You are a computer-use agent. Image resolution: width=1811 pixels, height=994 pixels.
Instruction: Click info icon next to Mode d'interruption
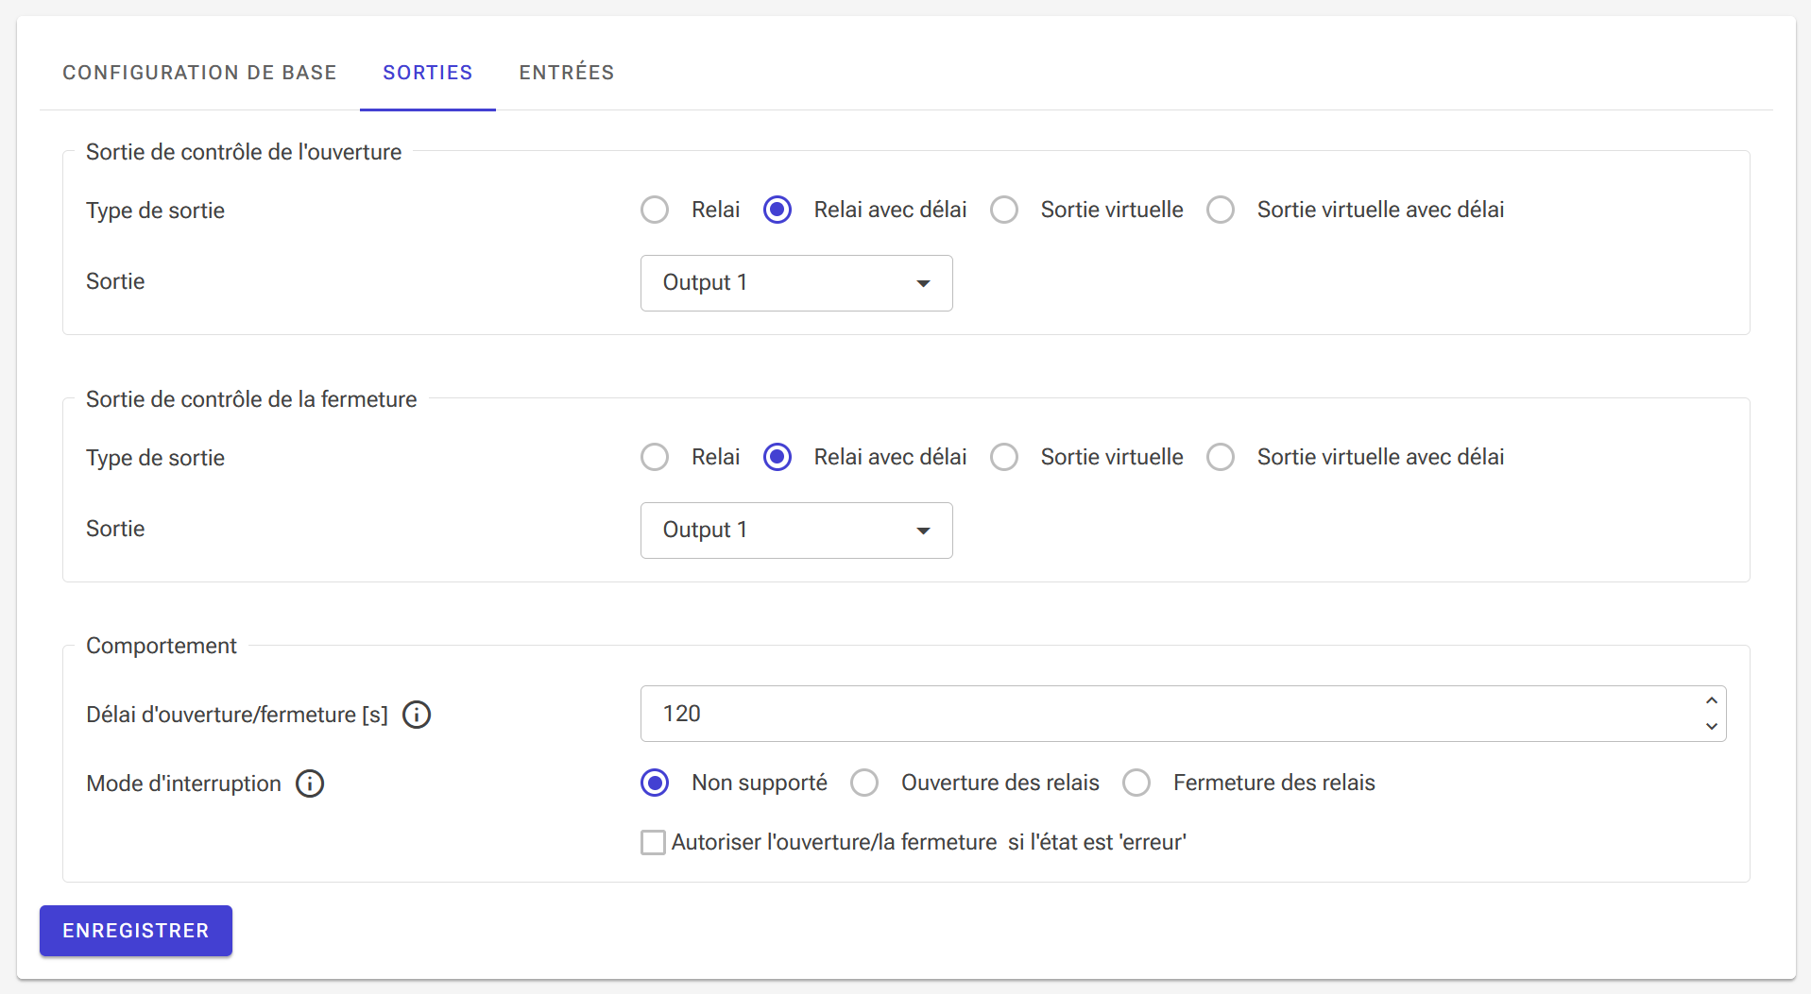pos(310,783)
